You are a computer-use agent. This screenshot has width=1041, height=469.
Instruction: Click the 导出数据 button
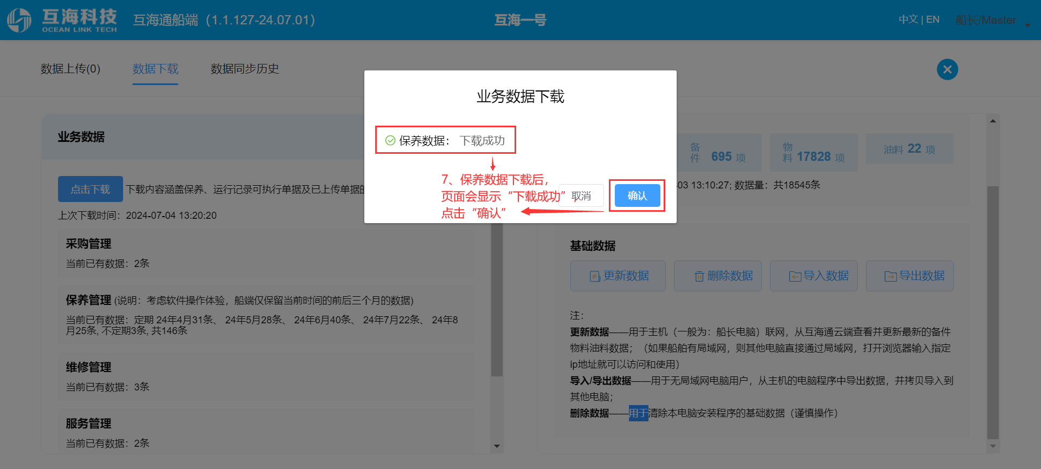point(909,276)
